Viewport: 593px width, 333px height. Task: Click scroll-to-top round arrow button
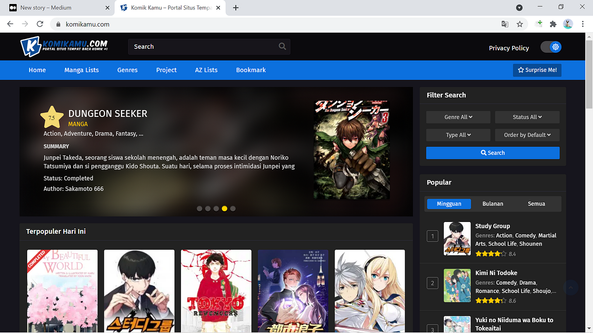tap(571, 288)
